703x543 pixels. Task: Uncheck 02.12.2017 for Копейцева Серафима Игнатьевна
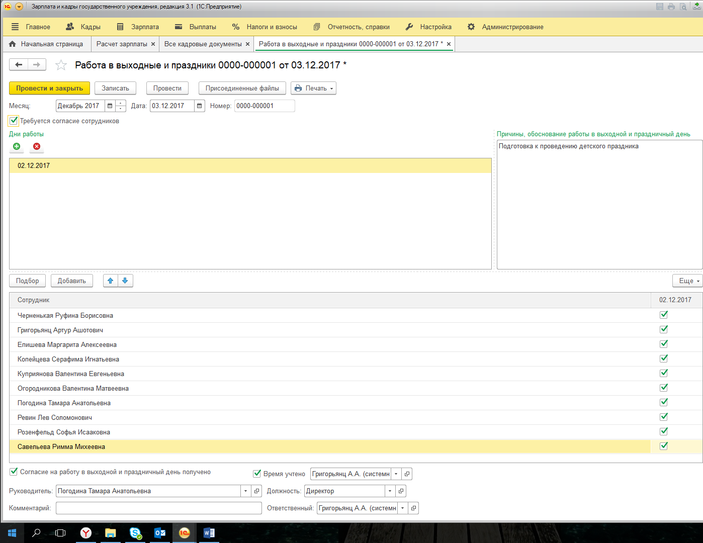664,358
